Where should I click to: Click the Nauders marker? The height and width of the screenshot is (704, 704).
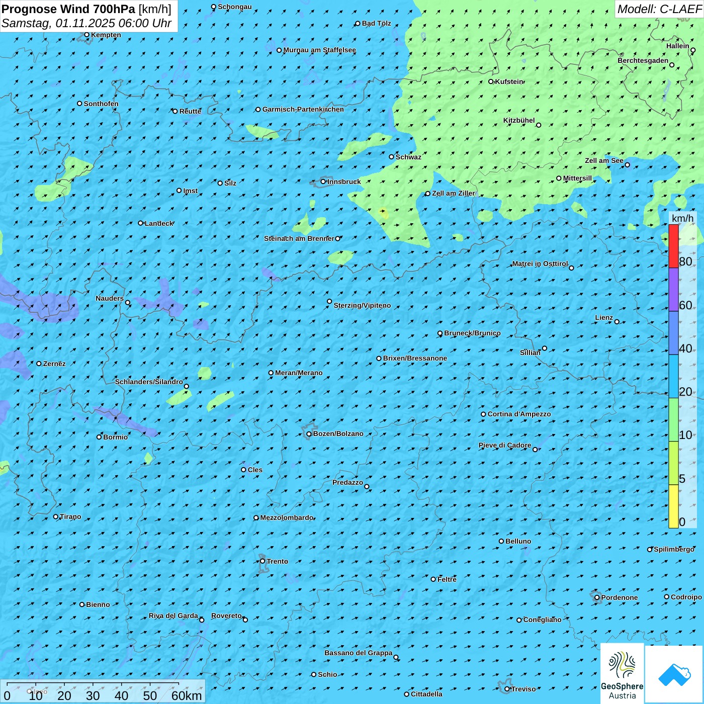(x=128, y=303)
